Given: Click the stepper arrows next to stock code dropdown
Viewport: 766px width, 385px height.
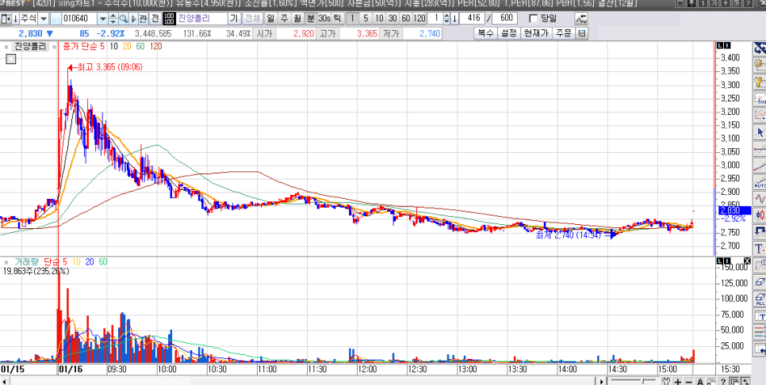Looking at the screenshot, I should [113, 19].
